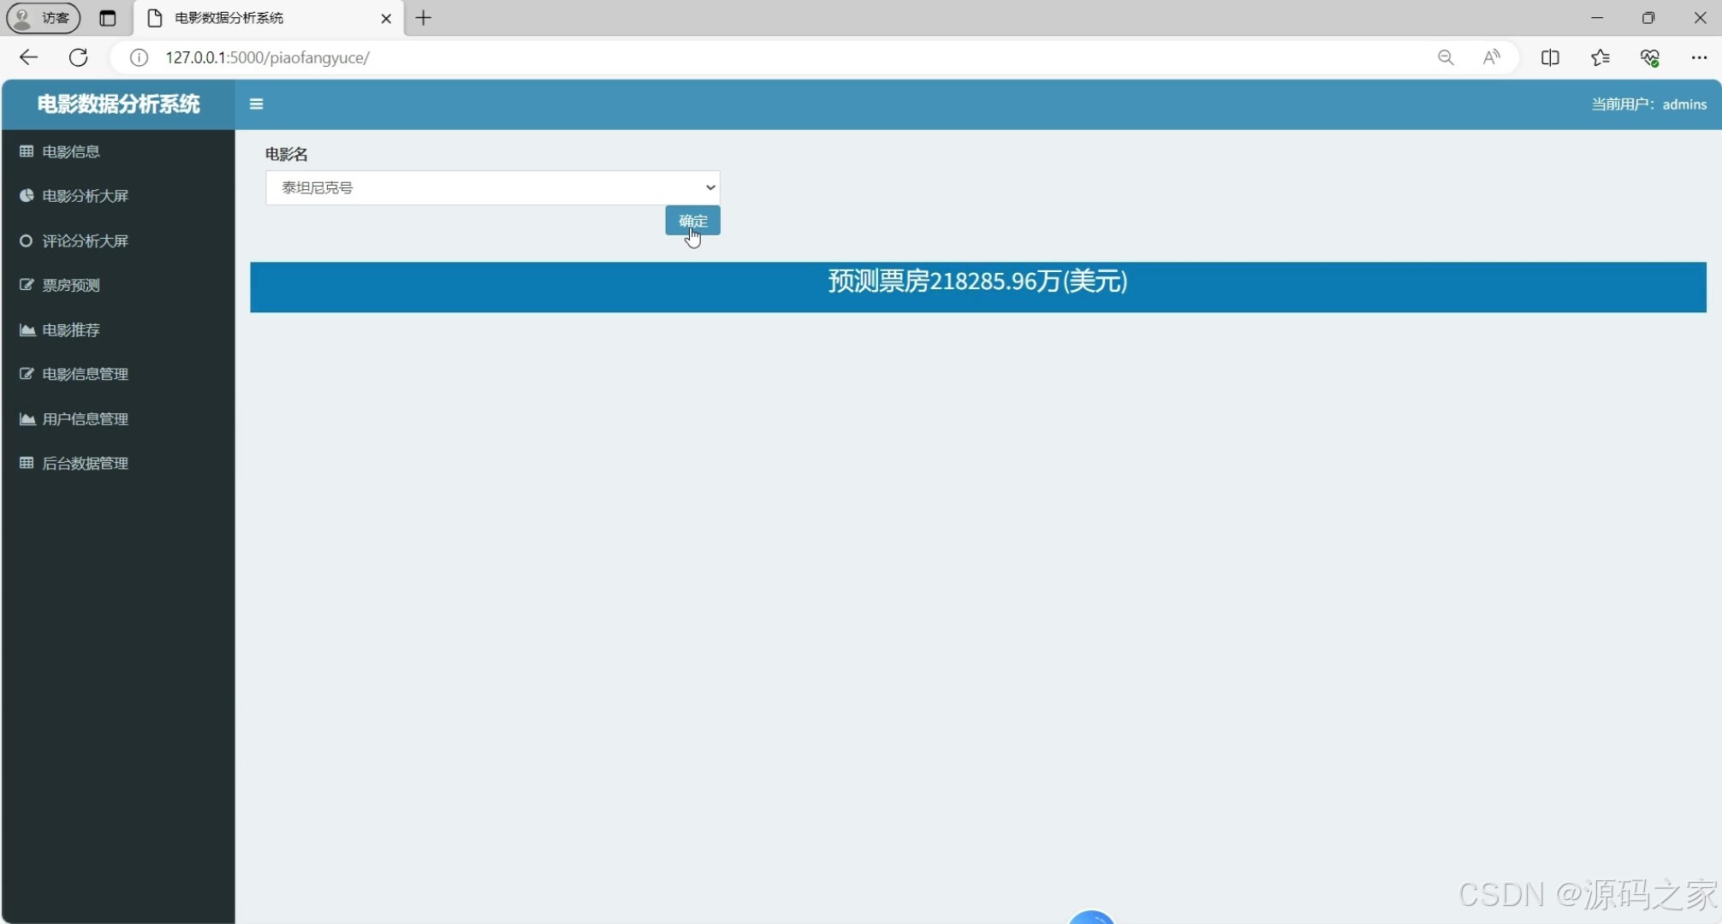1722x924 pixels.
Task: Select the 电影推荐 chart icon
Action: coord(26,329)
